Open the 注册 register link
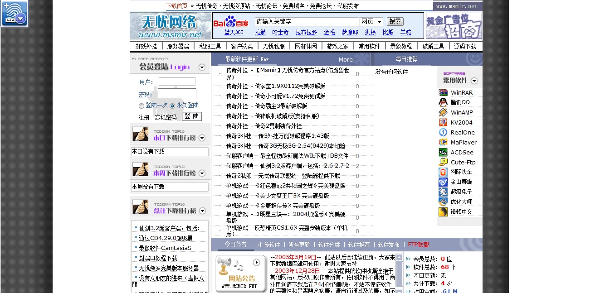Viewport: 610px width, 293px height. pos(144,117)
